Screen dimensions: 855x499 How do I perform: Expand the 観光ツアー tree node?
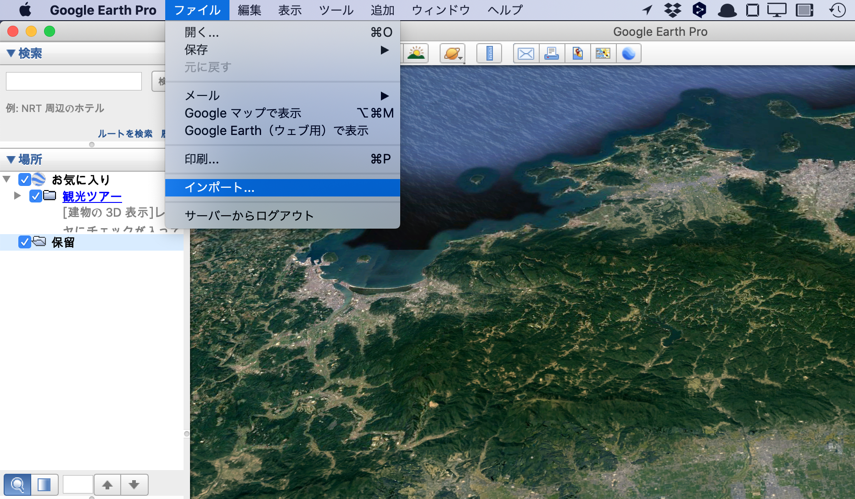tap(17, 196)
